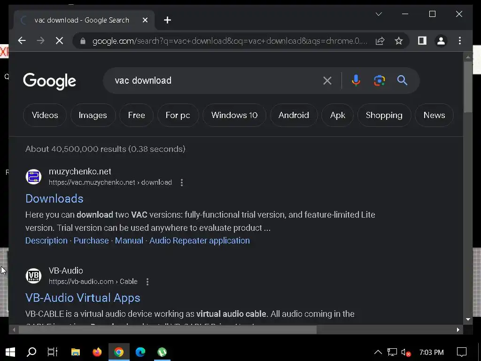The width and height of the screenshot is (481, 361).
Task: Open a new tab
Action: (167, 20)
